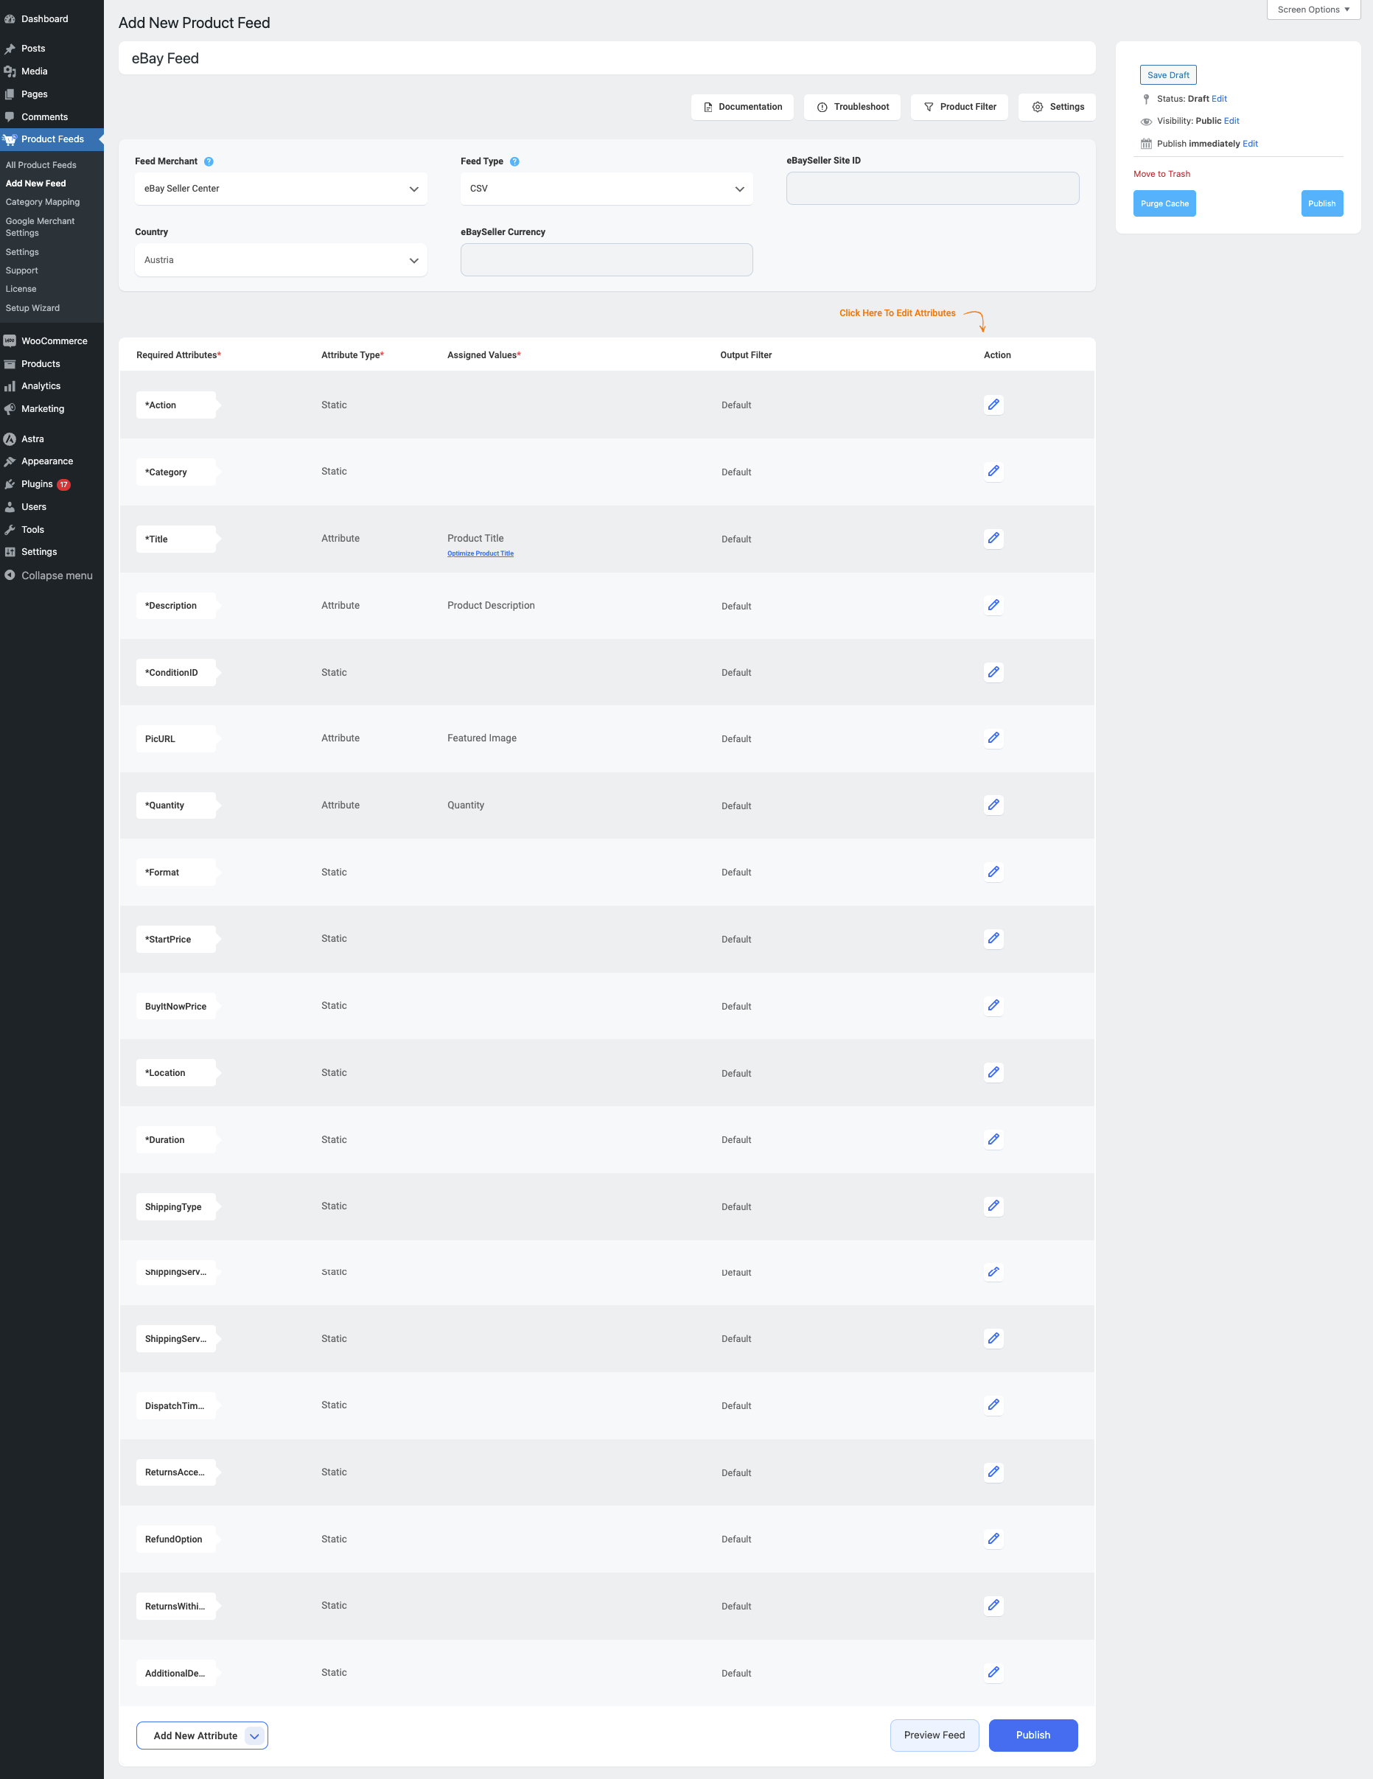
Task: Click the eBay Feed title field
Action: coord(607,59)
